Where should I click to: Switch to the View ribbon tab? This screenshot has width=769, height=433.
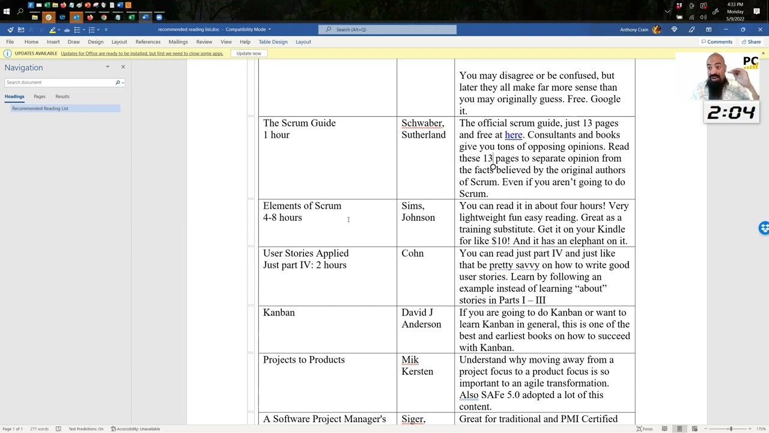coord(226,41)
